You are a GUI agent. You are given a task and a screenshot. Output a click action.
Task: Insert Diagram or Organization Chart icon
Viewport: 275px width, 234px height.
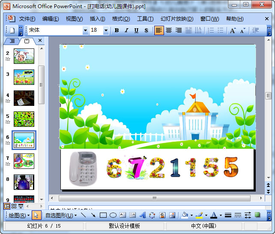(152, 215)
